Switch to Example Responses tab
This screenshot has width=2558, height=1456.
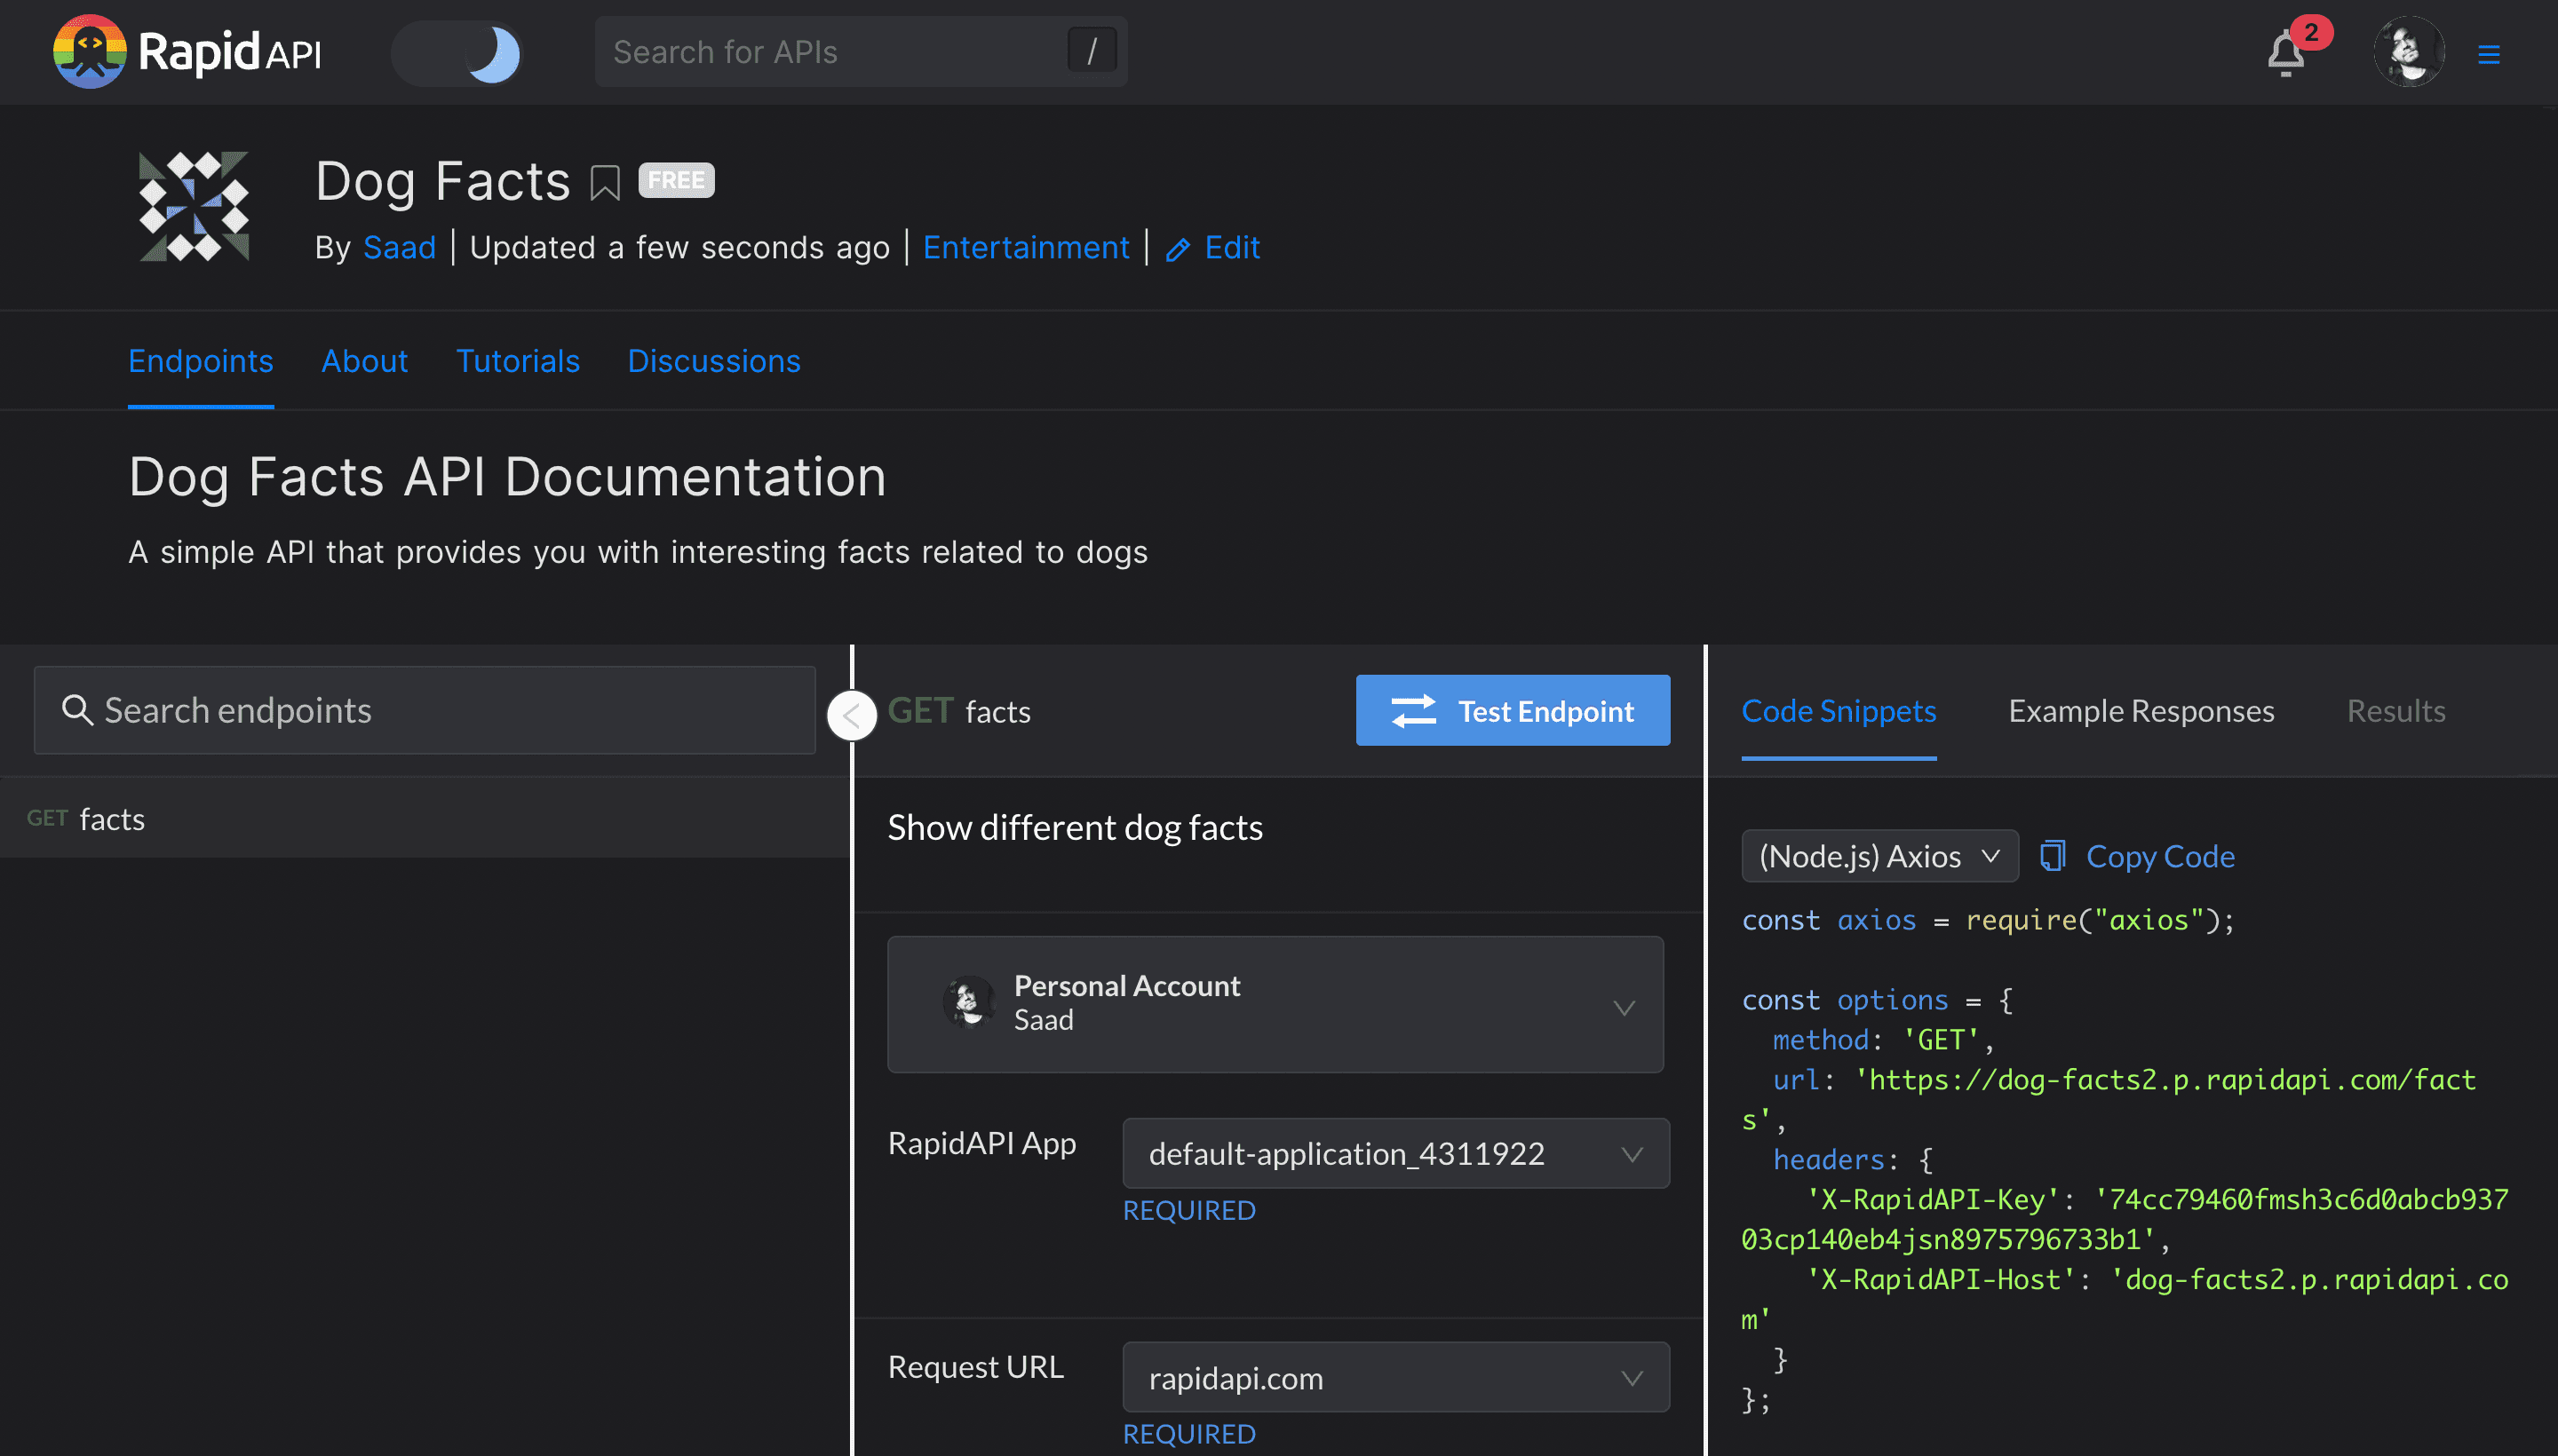click(x=2141, y=711)
